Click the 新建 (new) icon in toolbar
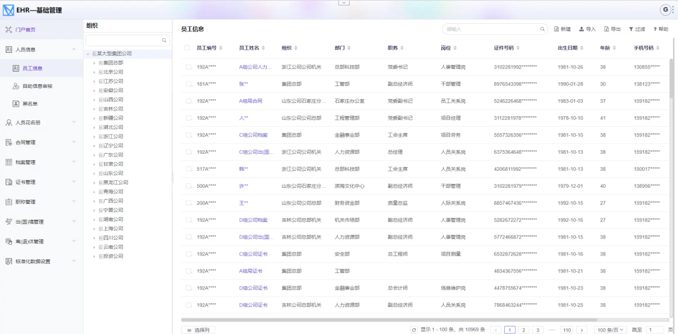The width and height of the screenshot is (678, 334). tap(556, 30)
